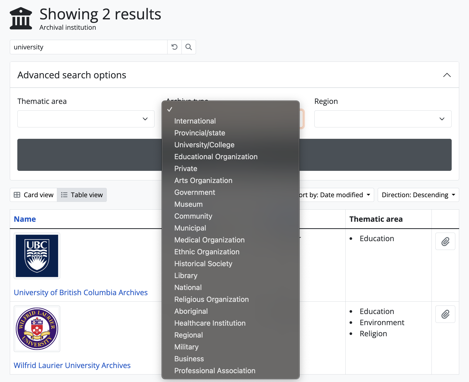Open the Sort by Date modified dropdown
Screen dimensions: 469x382
336,195
